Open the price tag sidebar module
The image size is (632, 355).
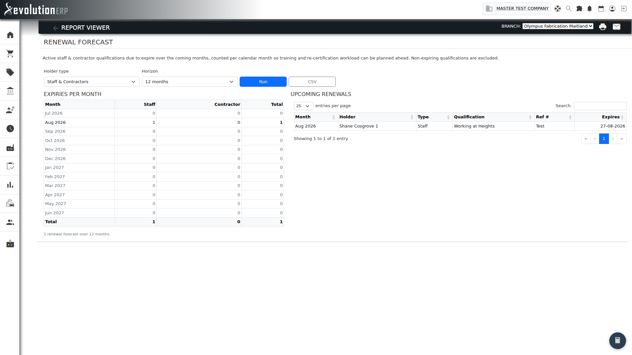(10, 72)
